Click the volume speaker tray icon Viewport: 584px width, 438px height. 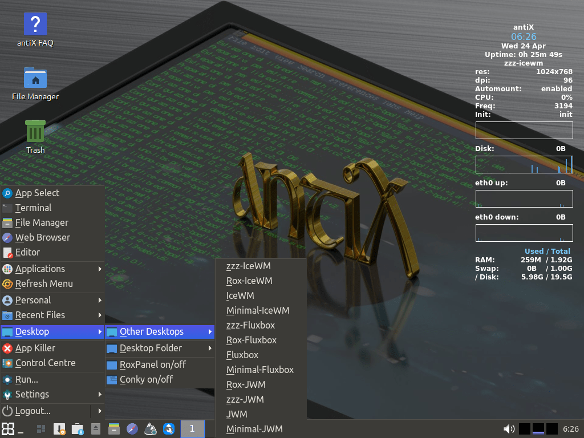[x=509, y=429]
